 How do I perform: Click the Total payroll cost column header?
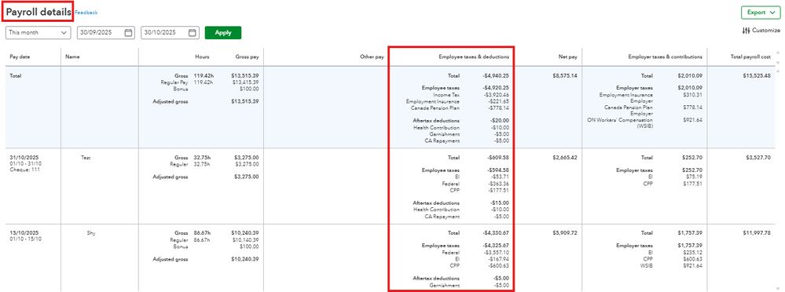tap(751, 57)
